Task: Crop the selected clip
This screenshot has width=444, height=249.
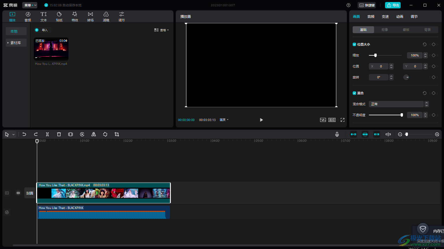Action: click(117, 134)
